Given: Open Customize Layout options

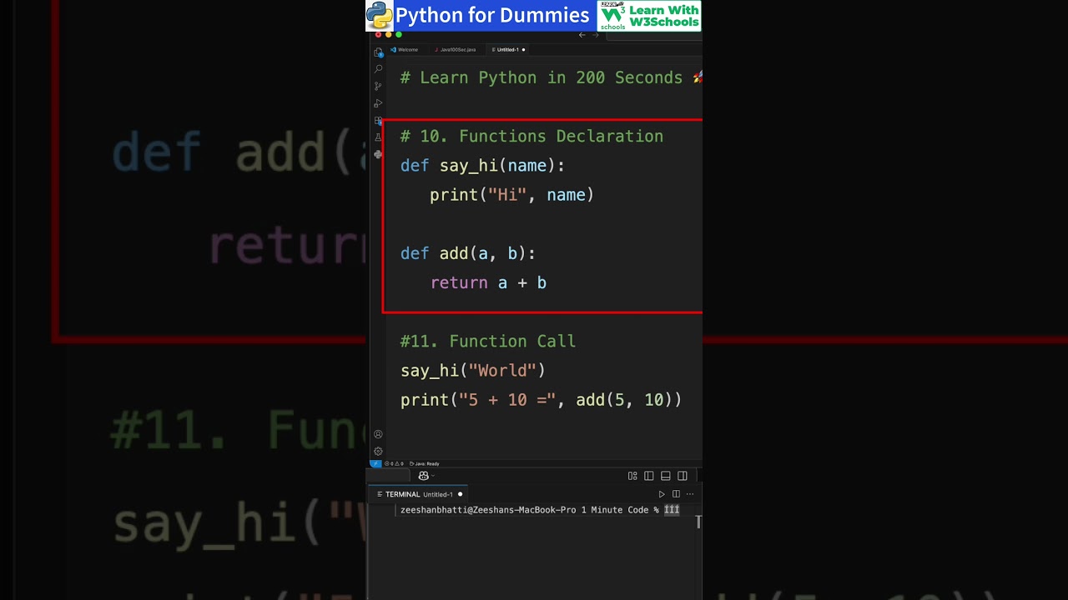Looking at the screenshot, I should click(632, 476).
